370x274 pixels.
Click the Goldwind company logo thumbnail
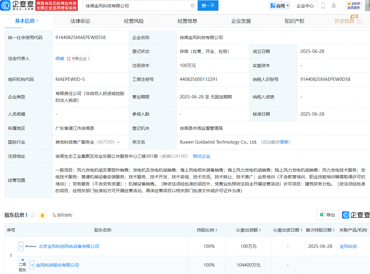(x=31, y=246)
